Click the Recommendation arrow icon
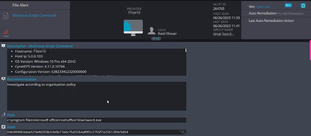Screen dimensions: 311x136 (4, 79)
